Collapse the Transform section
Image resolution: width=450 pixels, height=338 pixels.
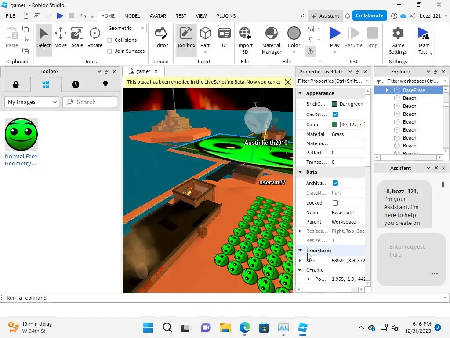click(x=300, y=250)
